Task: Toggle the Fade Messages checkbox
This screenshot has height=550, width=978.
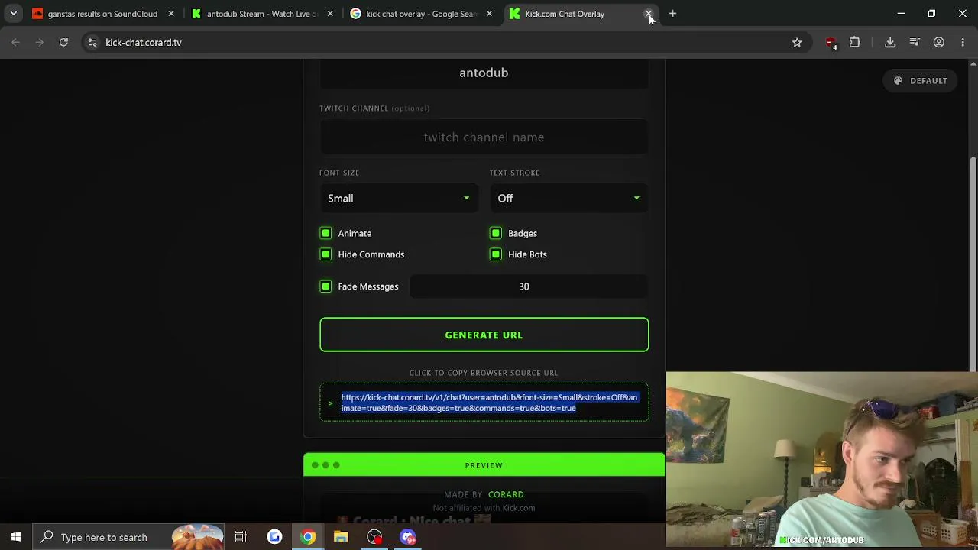Action: pos(325,286)
